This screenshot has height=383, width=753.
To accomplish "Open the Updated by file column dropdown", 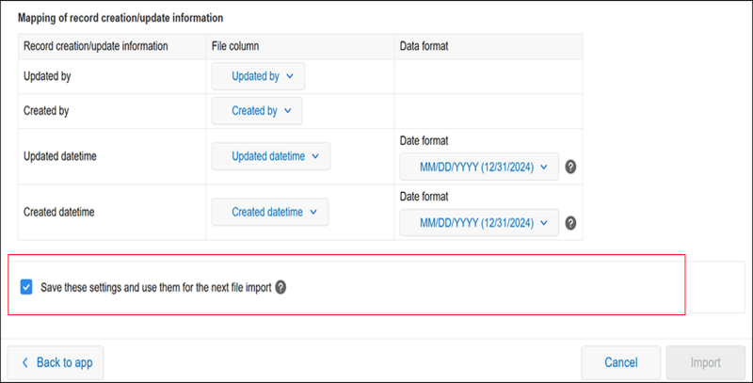I will (258, 76).
